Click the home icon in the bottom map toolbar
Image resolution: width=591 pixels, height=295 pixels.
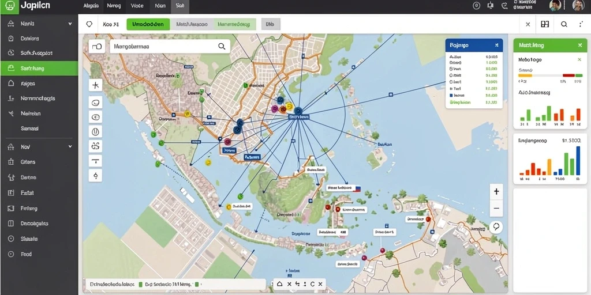[280, 284]
